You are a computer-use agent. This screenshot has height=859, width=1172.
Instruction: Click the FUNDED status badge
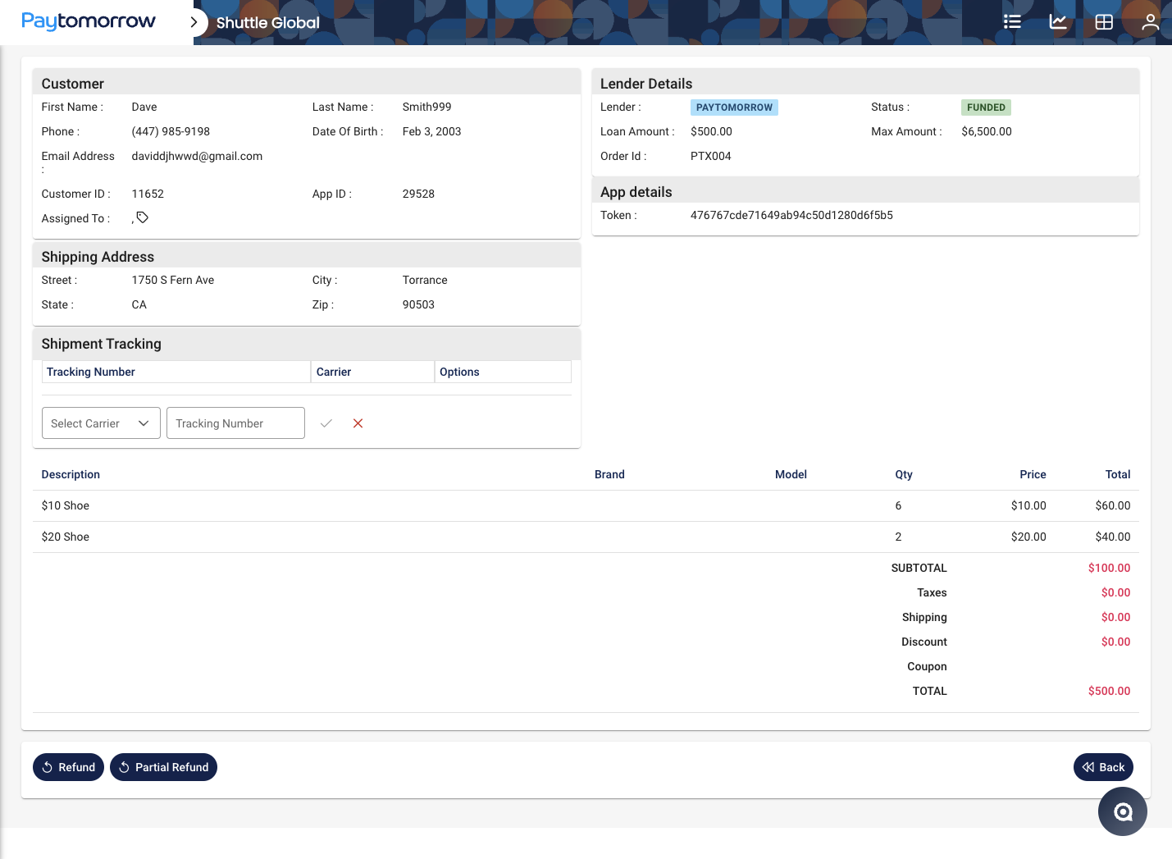[986, 107]
